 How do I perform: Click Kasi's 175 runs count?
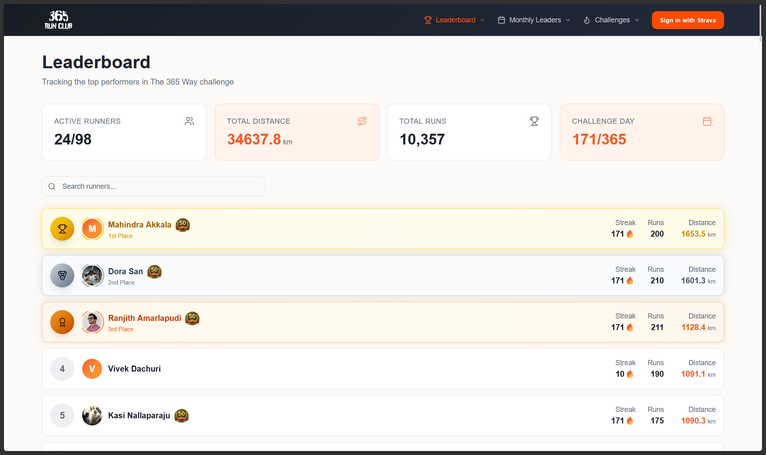(x=657, y=421)
